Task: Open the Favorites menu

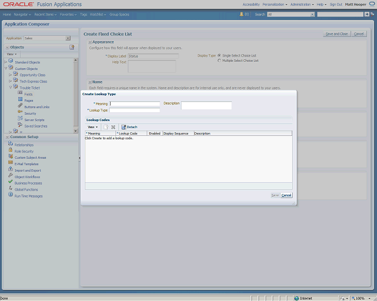Action: pyautogui.click(x=68, y=14)
